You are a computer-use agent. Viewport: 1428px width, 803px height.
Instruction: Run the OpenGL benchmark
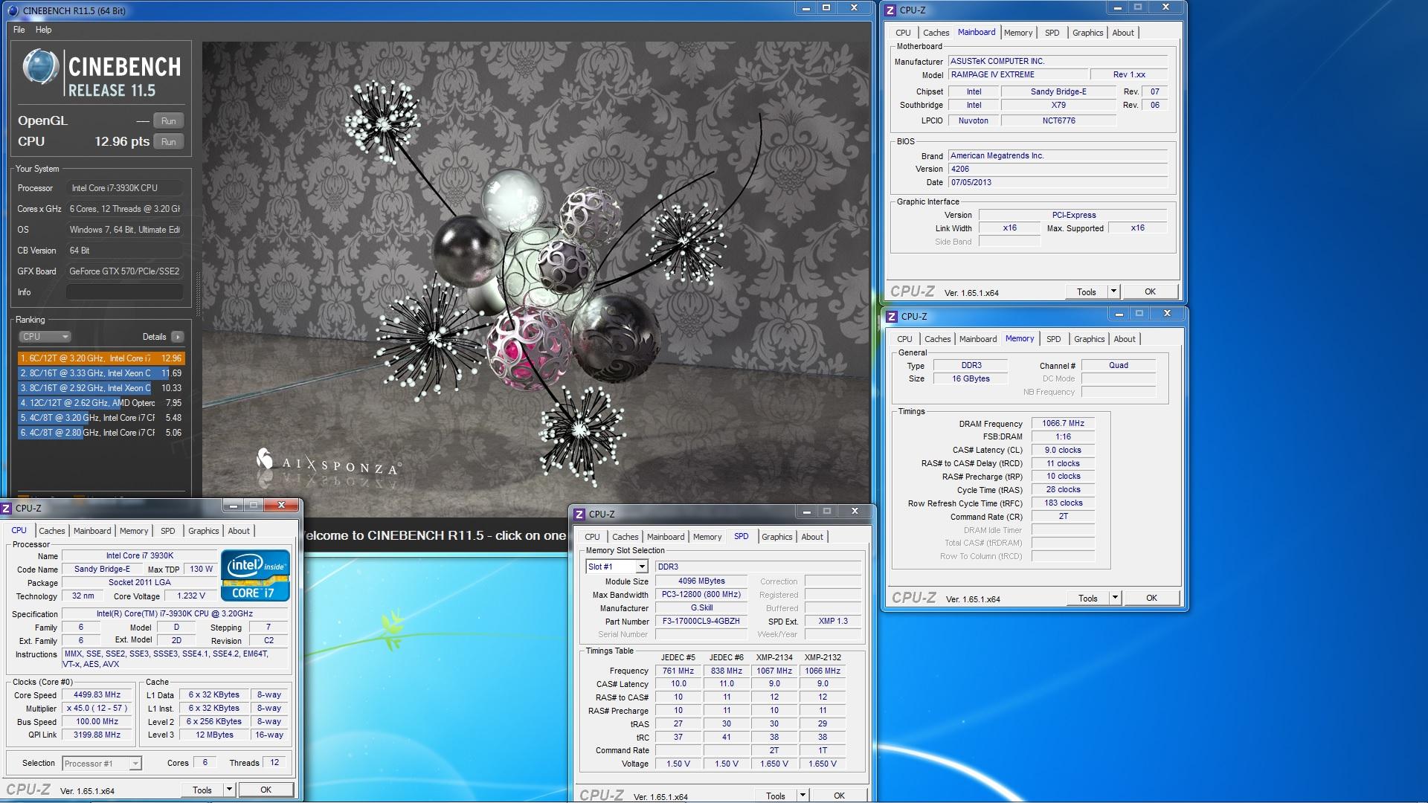point(169,120)
